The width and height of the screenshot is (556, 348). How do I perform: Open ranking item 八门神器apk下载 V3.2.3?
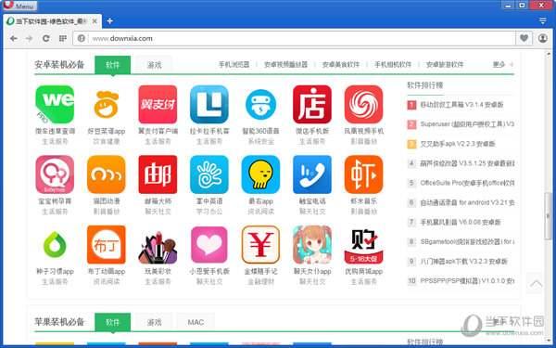tap(464, 262)
